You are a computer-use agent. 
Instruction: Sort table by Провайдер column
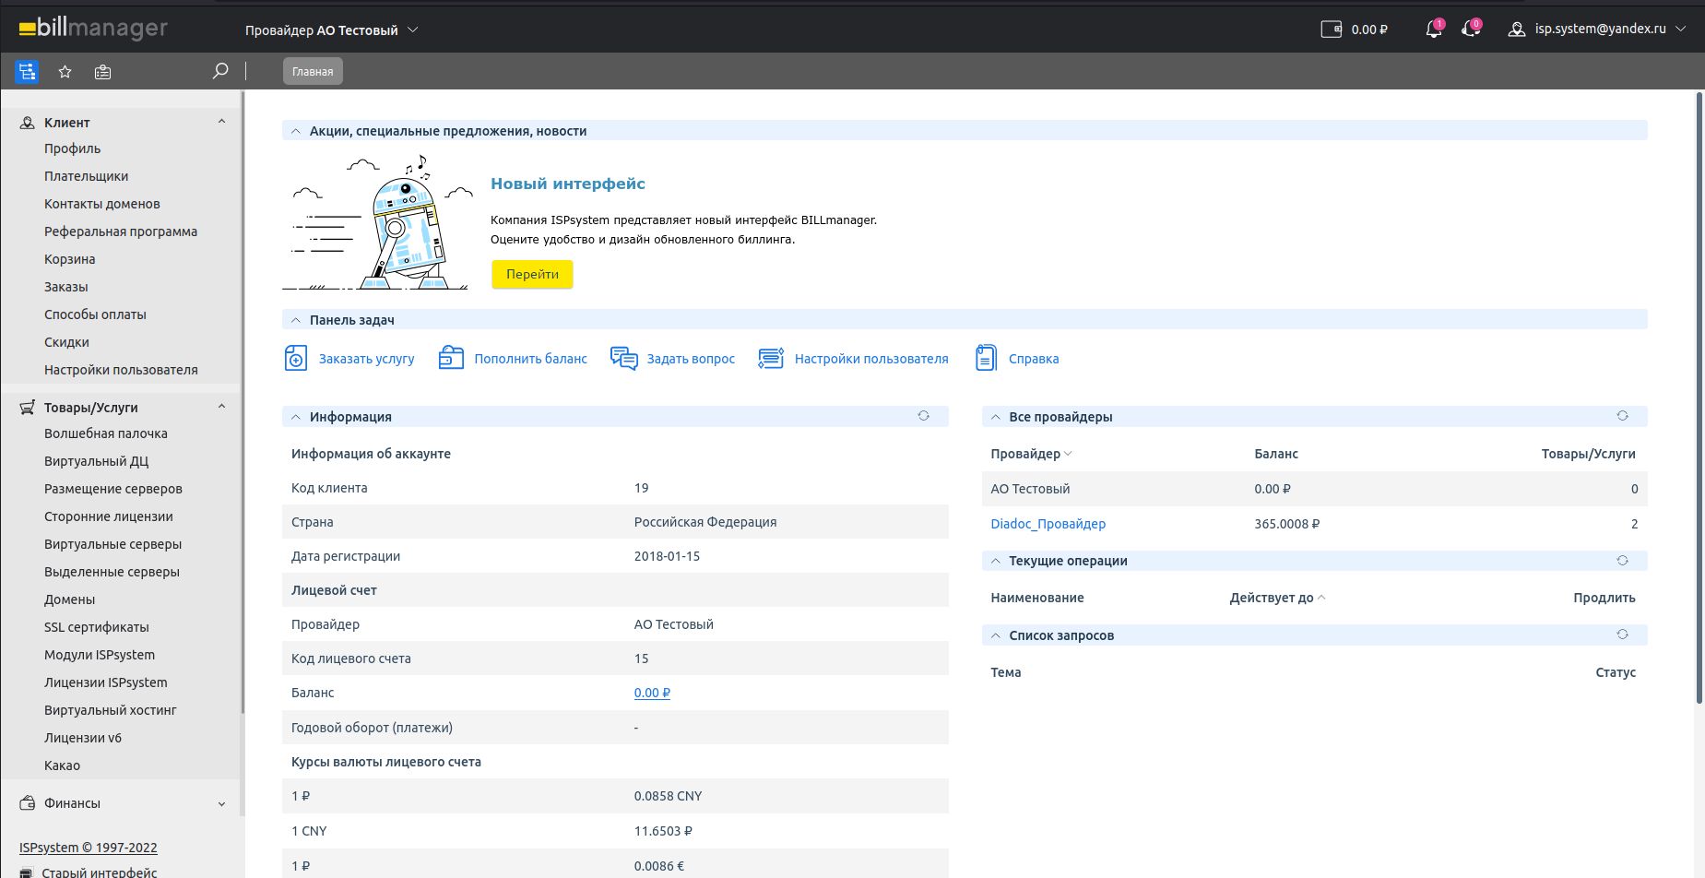point(1031,454)
